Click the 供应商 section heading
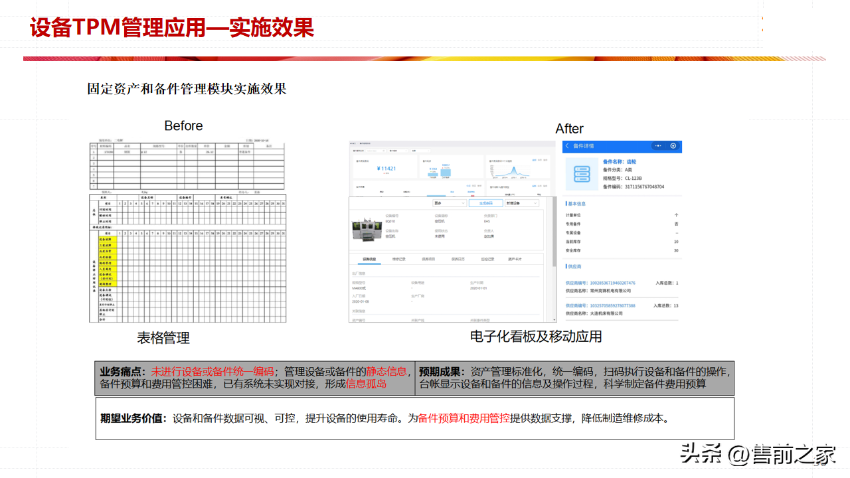This screenshot has width=850, height=478. coord(573,266)
